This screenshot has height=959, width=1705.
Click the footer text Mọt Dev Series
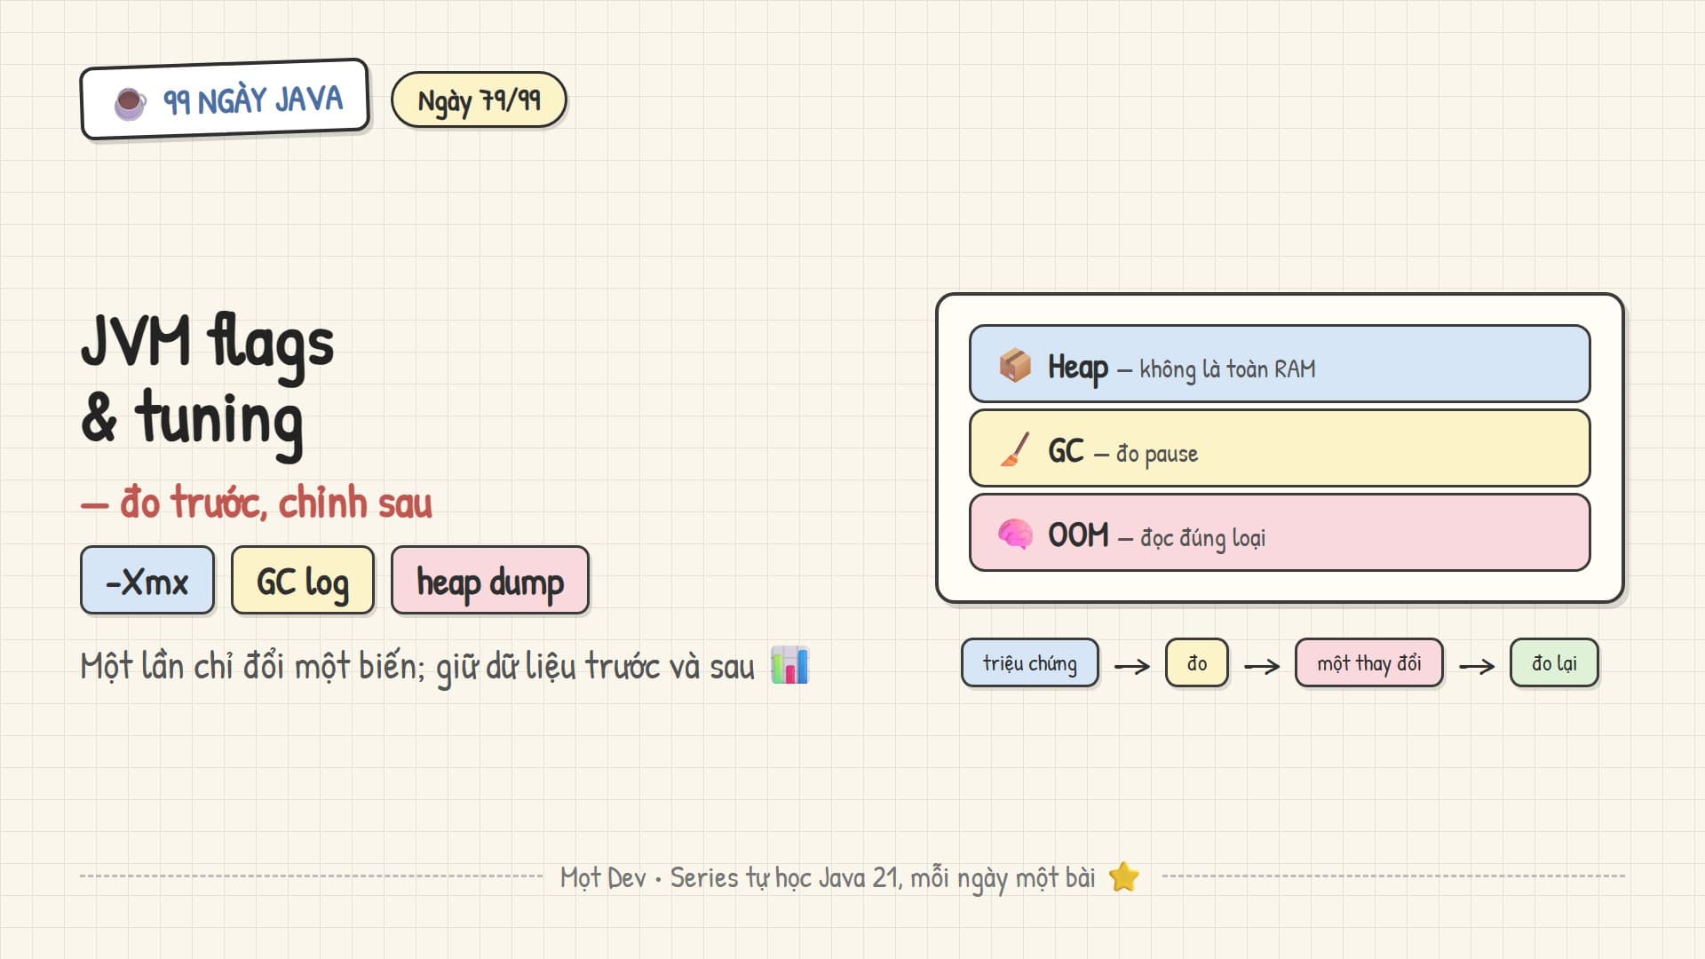(828, 877)
